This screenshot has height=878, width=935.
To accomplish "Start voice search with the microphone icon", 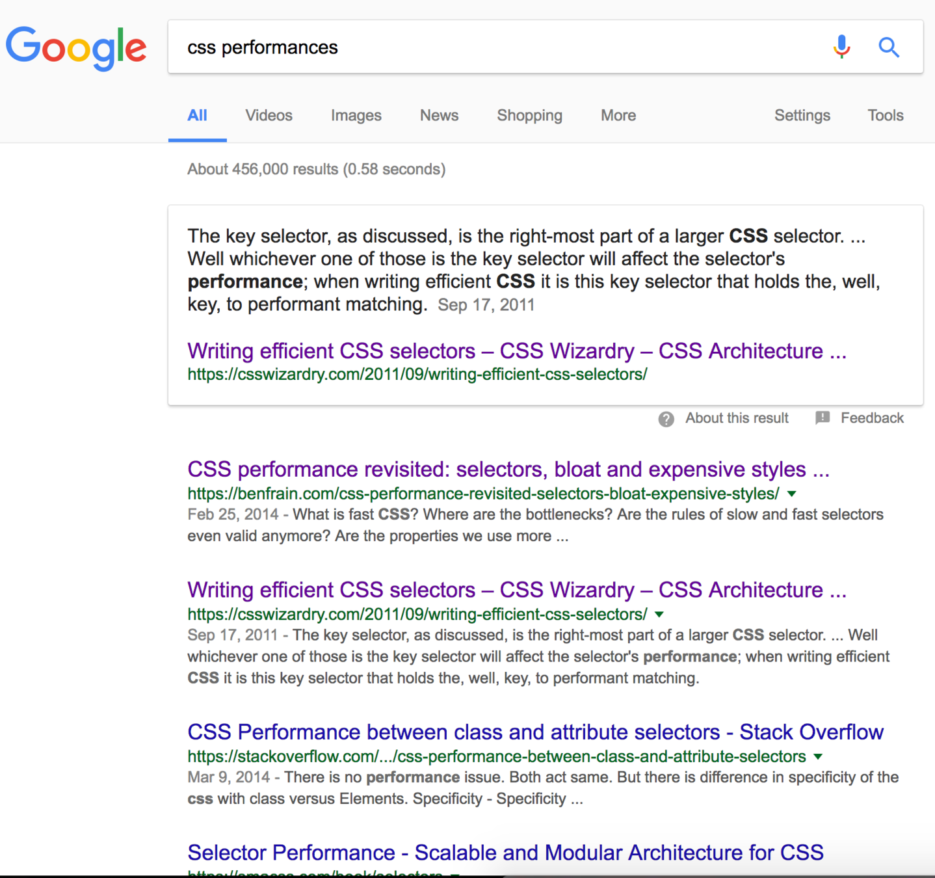I will (841, 47).
